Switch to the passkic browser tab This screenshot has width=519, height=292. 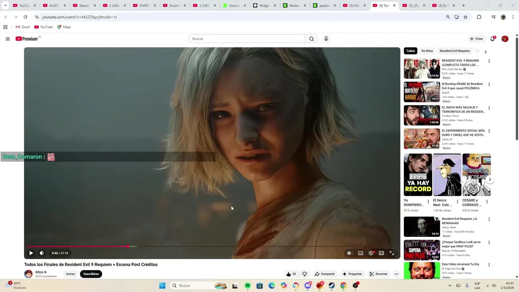(324, 6)
